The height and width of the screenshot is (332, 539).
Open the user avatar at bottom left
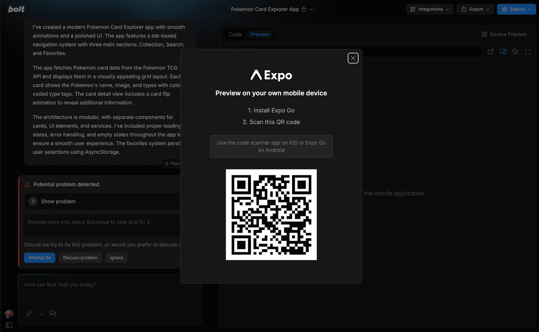9,314
